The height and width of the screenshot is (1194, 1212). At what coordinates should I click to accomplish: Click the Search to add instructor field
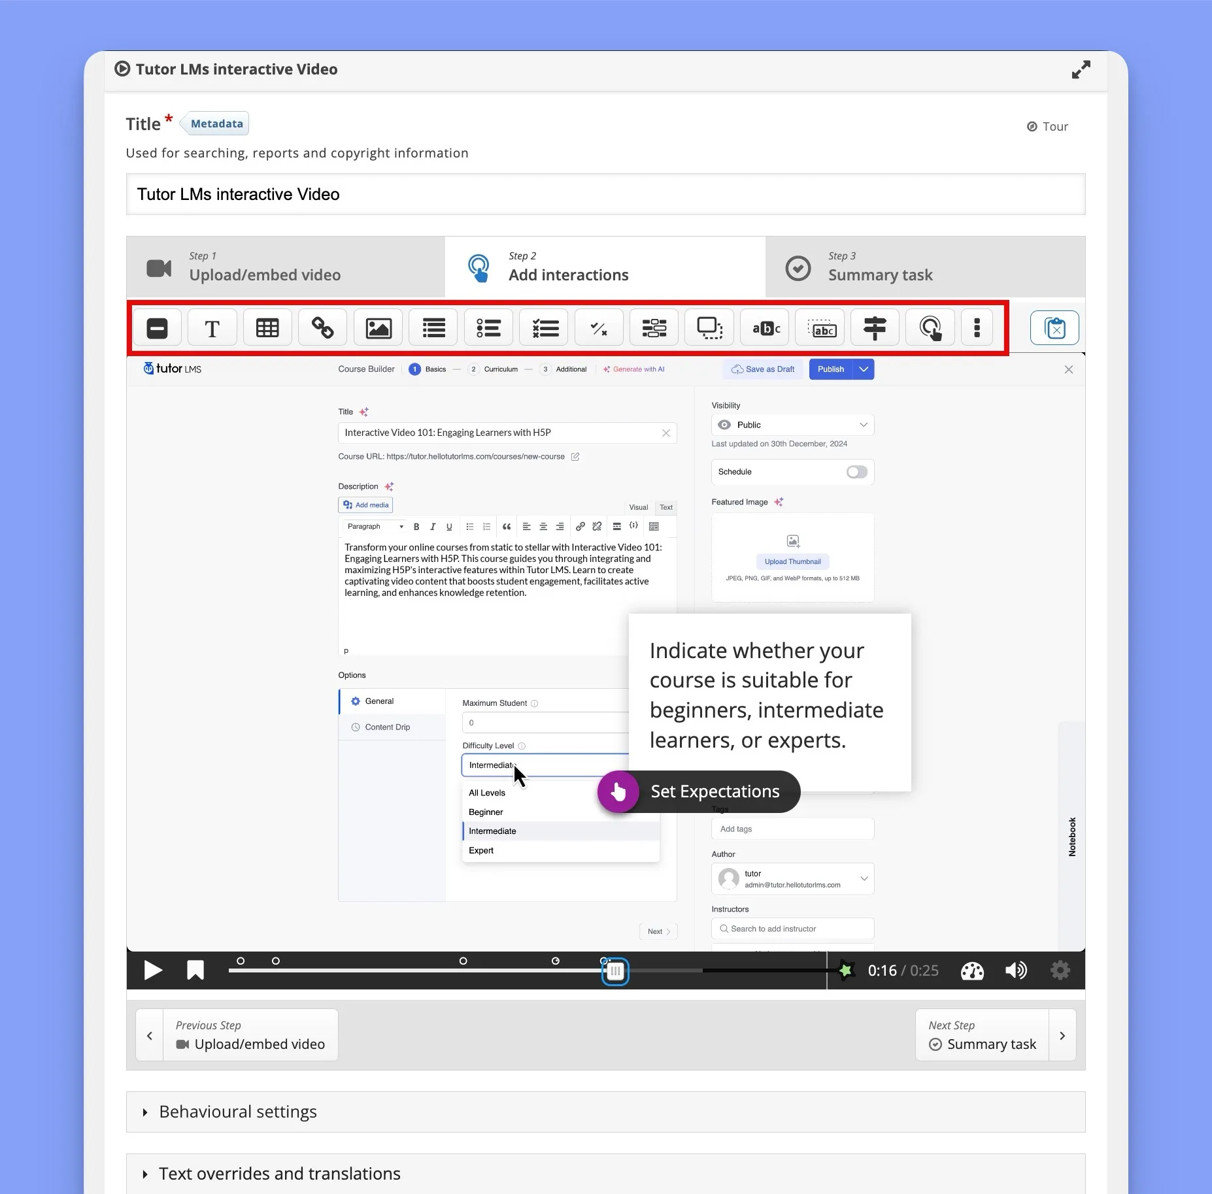(792, 929)
